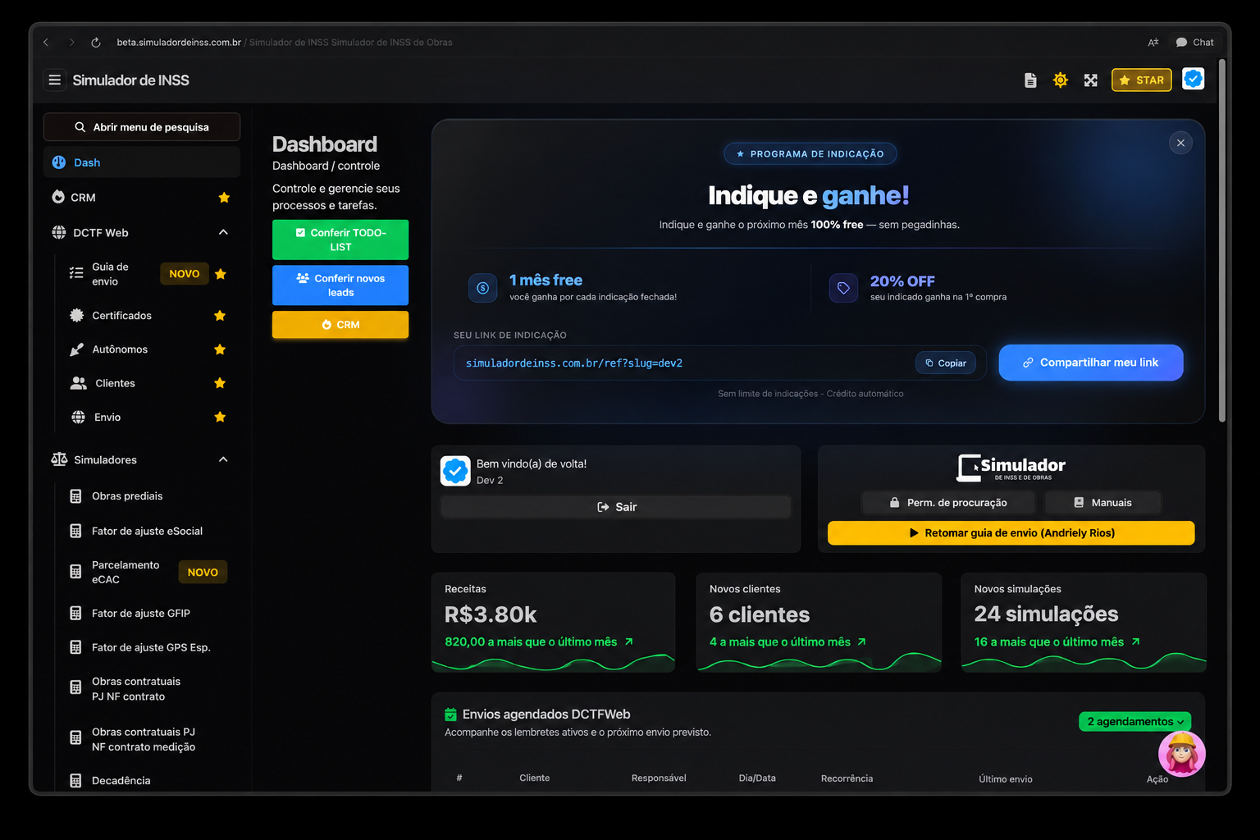Toggle favorite star for Autônomos

(x=220, y=349)
